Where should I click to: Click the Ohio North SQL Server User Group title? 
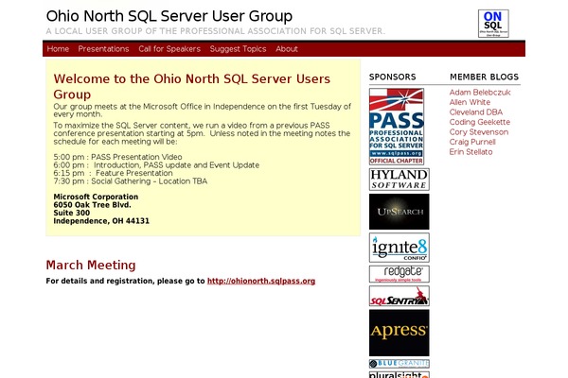point(169,16)
